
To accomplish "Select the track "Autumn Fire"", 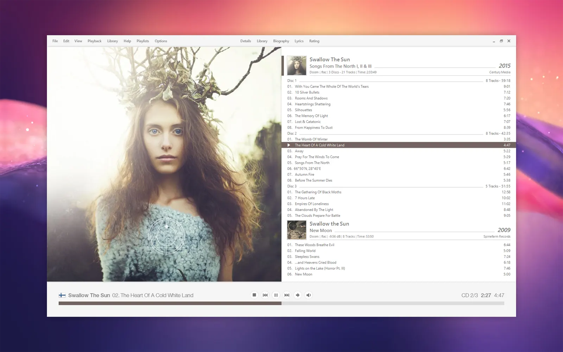I will [399, 175].
